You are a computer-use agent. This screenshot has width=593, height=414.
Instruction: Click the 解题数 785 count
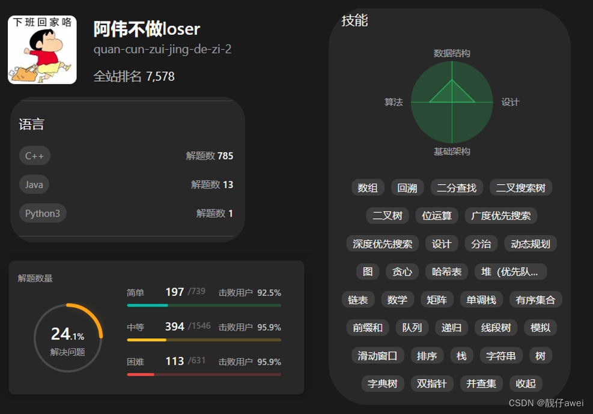(x=210, y=155)
